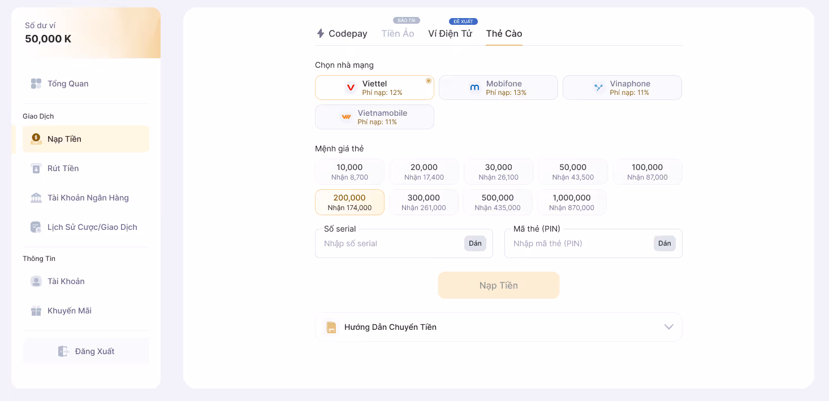Viewport: 829px width, 401px height.
Task: Select the 50,000 card denomination
Action: tap(573, 172)
